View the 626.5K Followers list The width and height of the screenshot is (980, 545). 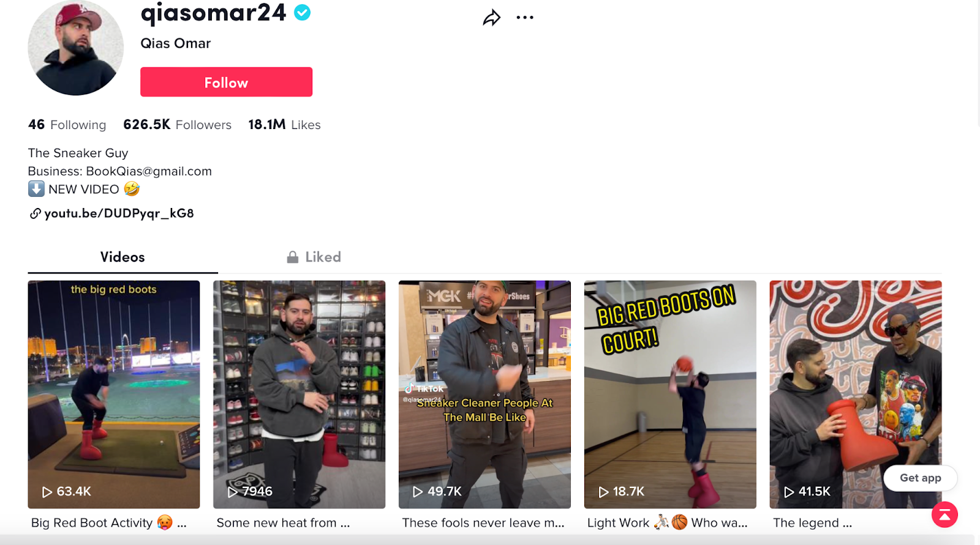click(x=177, y=125)
